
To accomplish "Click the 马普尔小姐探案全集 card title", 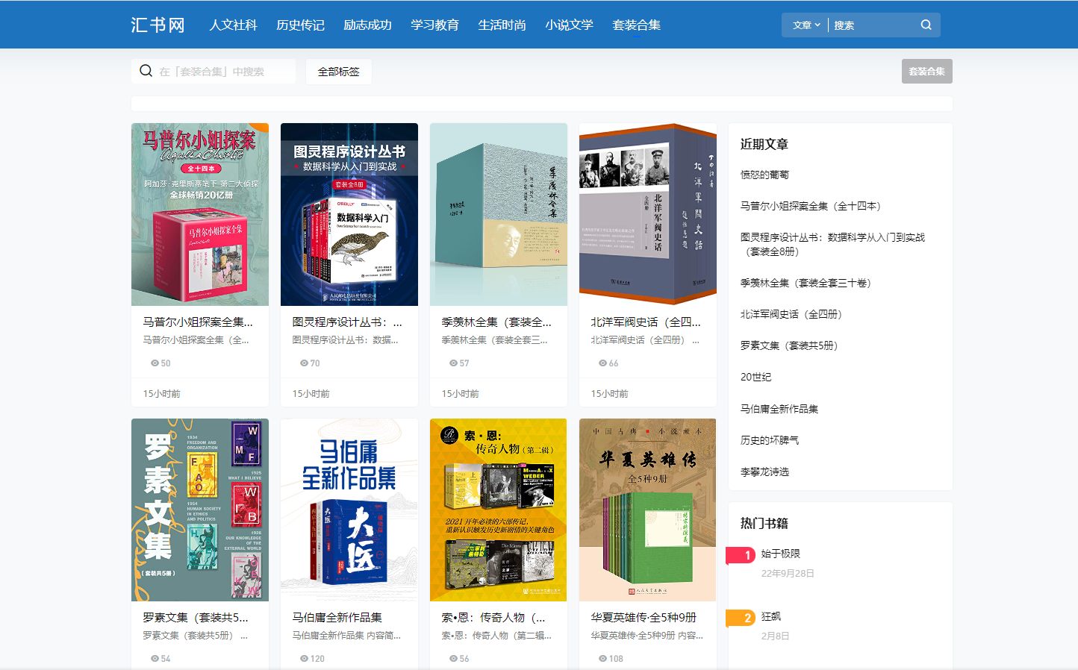I will coord(198,322).
